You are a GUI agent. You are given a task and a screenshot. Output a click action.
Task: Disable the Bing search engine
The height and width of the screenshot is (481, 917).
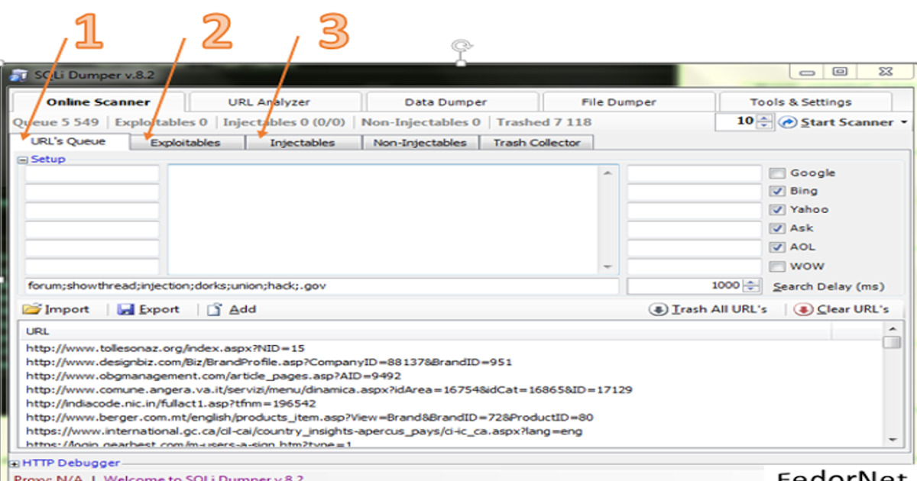778,191
